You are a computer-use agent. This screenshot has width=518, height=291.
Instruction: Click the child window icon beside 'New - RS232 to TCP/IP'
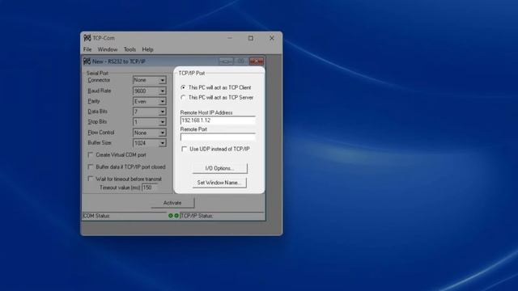pyautogui.click(x=87, y=61)
